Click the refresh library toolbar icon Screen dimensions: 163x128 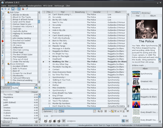pyautogui.click(x=5, y=9)
